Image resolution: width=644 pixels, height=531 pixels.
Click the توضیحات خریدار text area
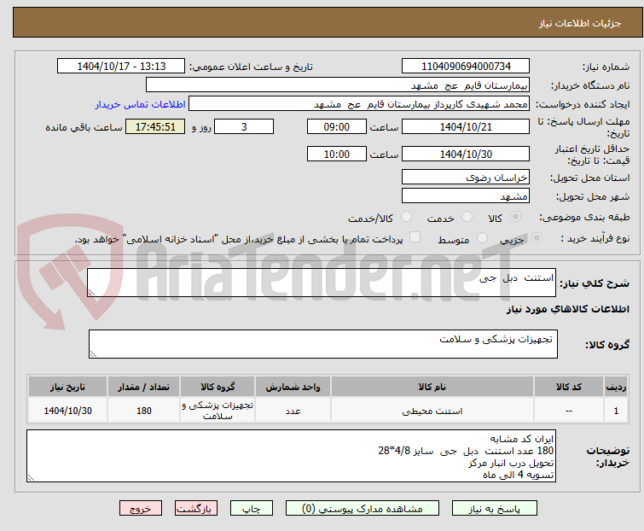pos(291,456)
